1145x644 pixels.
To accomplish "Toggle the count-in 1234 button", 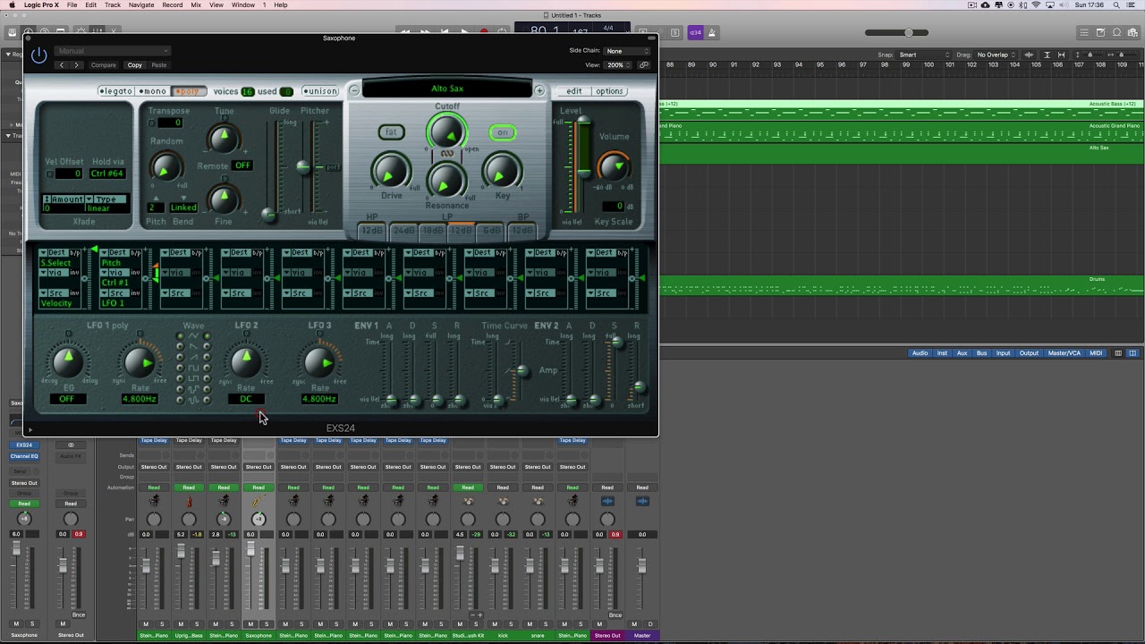I will pyautogui.click(x=695, y=33).
